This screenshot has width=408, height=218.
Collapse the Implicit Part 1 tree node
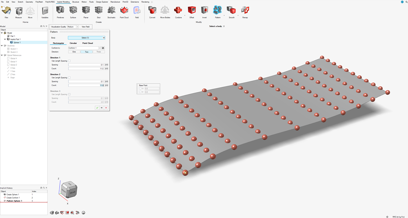coord(5,39)
